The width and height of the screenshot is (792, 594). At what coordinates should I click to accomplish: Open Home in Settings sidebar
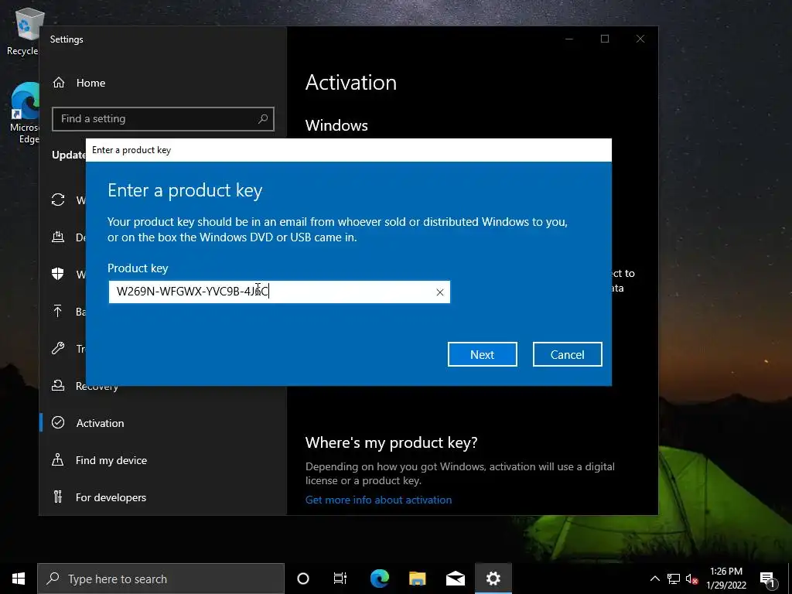pyautogui.click(x=90, y=83)
